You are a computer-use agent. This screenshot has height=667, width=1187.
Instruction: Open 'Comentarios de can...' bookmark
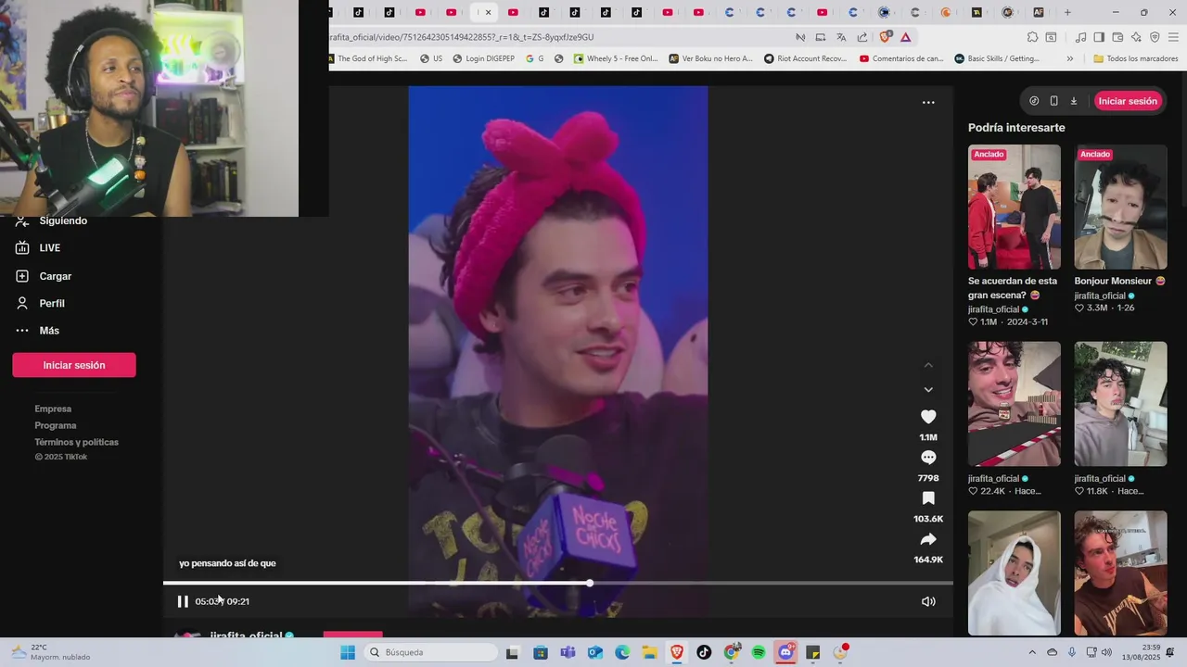pyautogui.click(x=901, y=58)
